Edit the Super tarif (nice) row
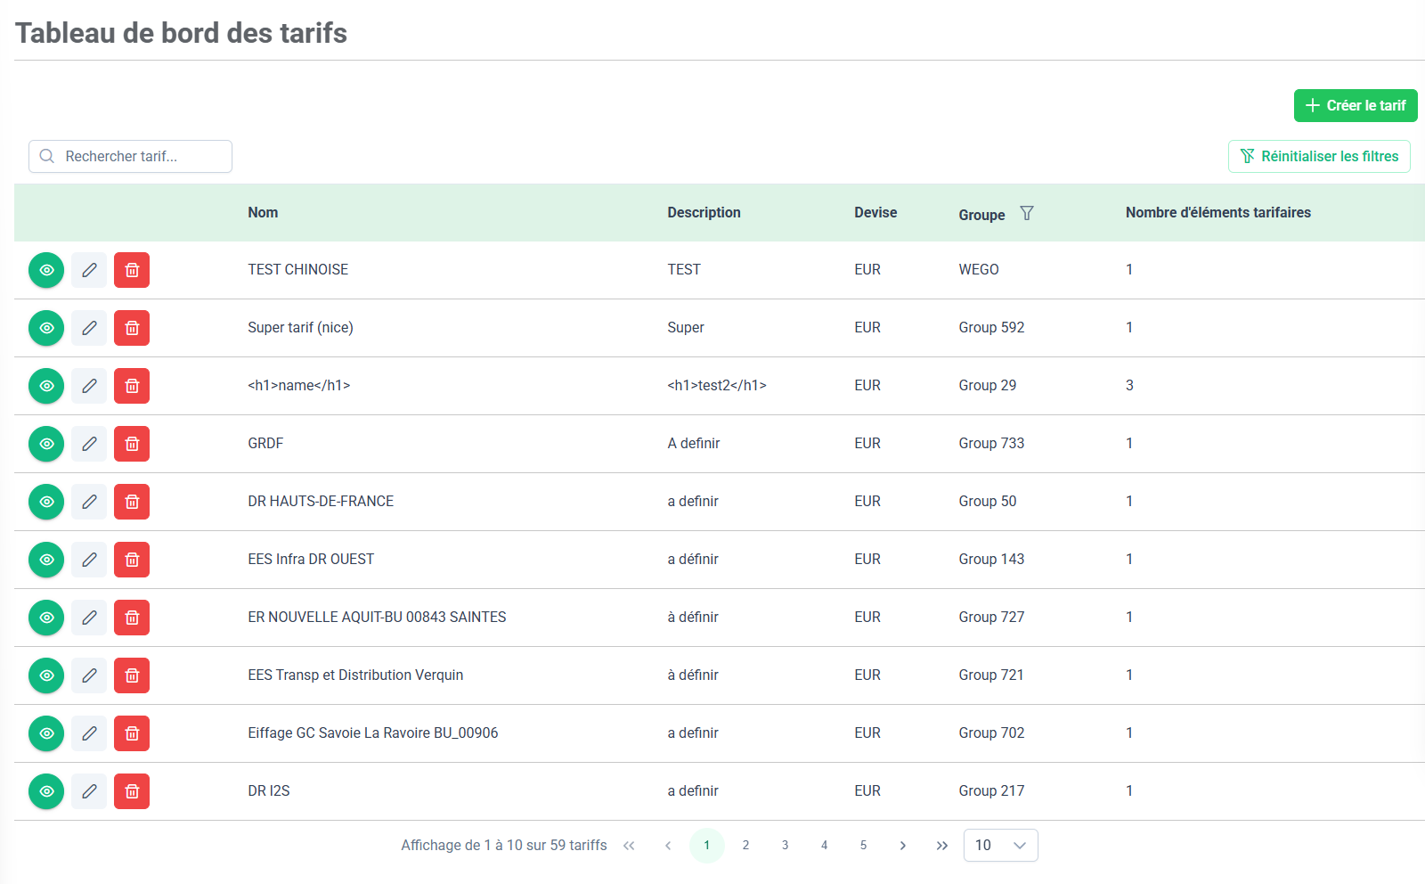Image resolution: width=1425 pixels, height=884 pixels. coord(89,328)
